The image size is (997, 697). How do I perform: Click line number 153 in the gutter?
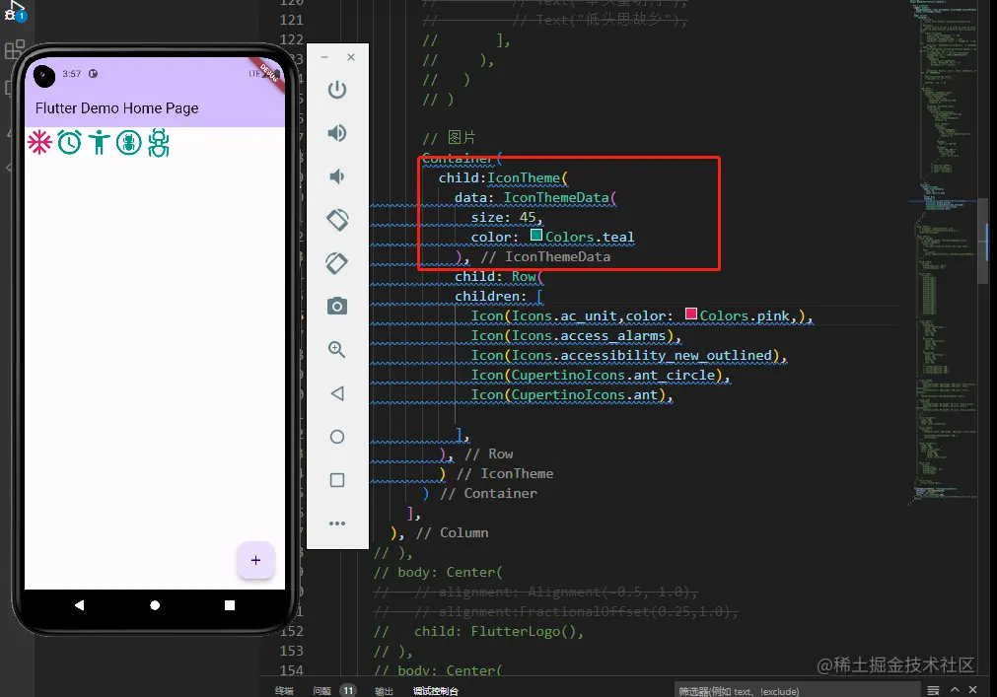(x=291, y=651)
